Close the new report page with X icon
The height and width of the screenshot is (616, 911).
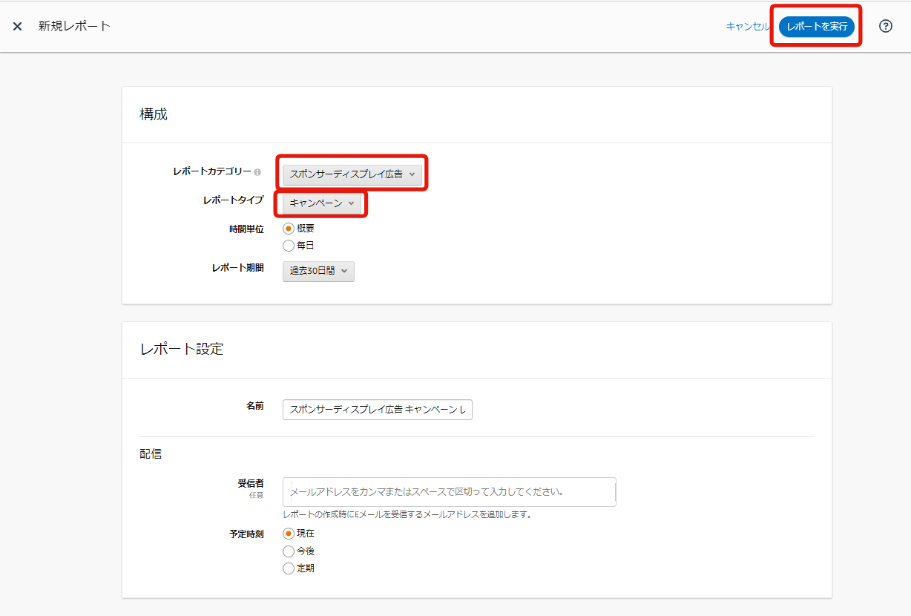pos(17,27)
